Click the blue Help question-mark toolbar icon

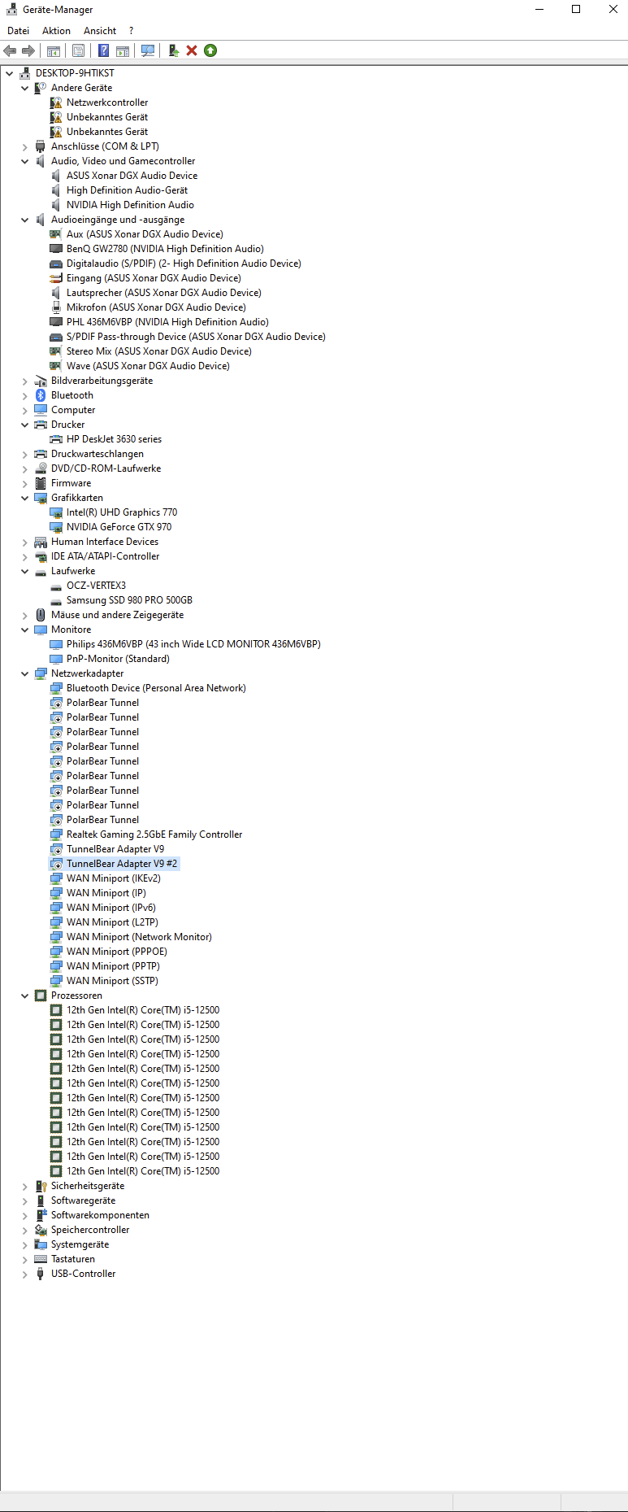103,50
